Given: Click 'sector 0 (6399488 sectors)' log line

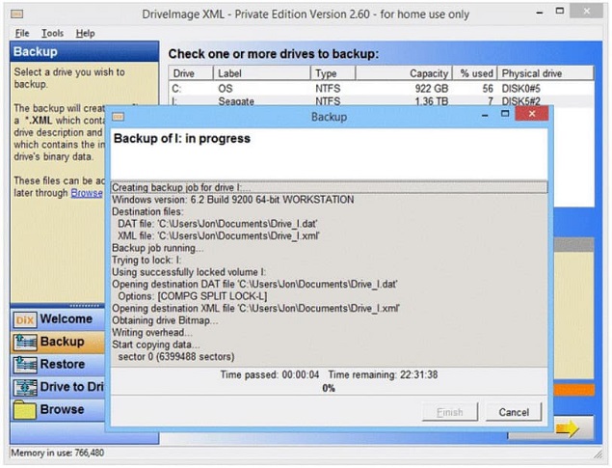Looking at the screenshot, I should point(176,357).
